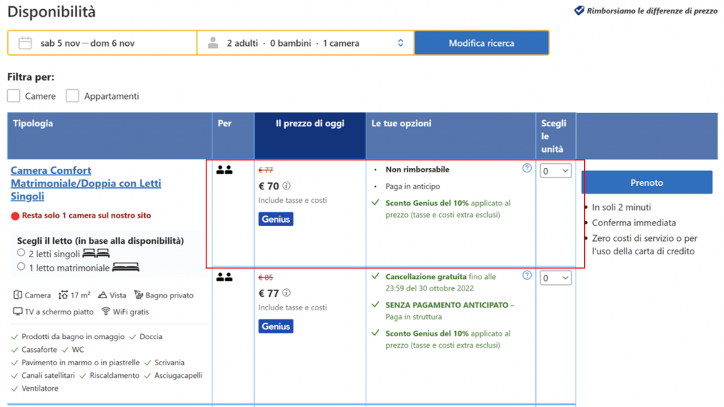The width and height of the screenshot is (724, 407).
Task: Click the Genius badge under € 77
Action: click(x=276, y=326)
